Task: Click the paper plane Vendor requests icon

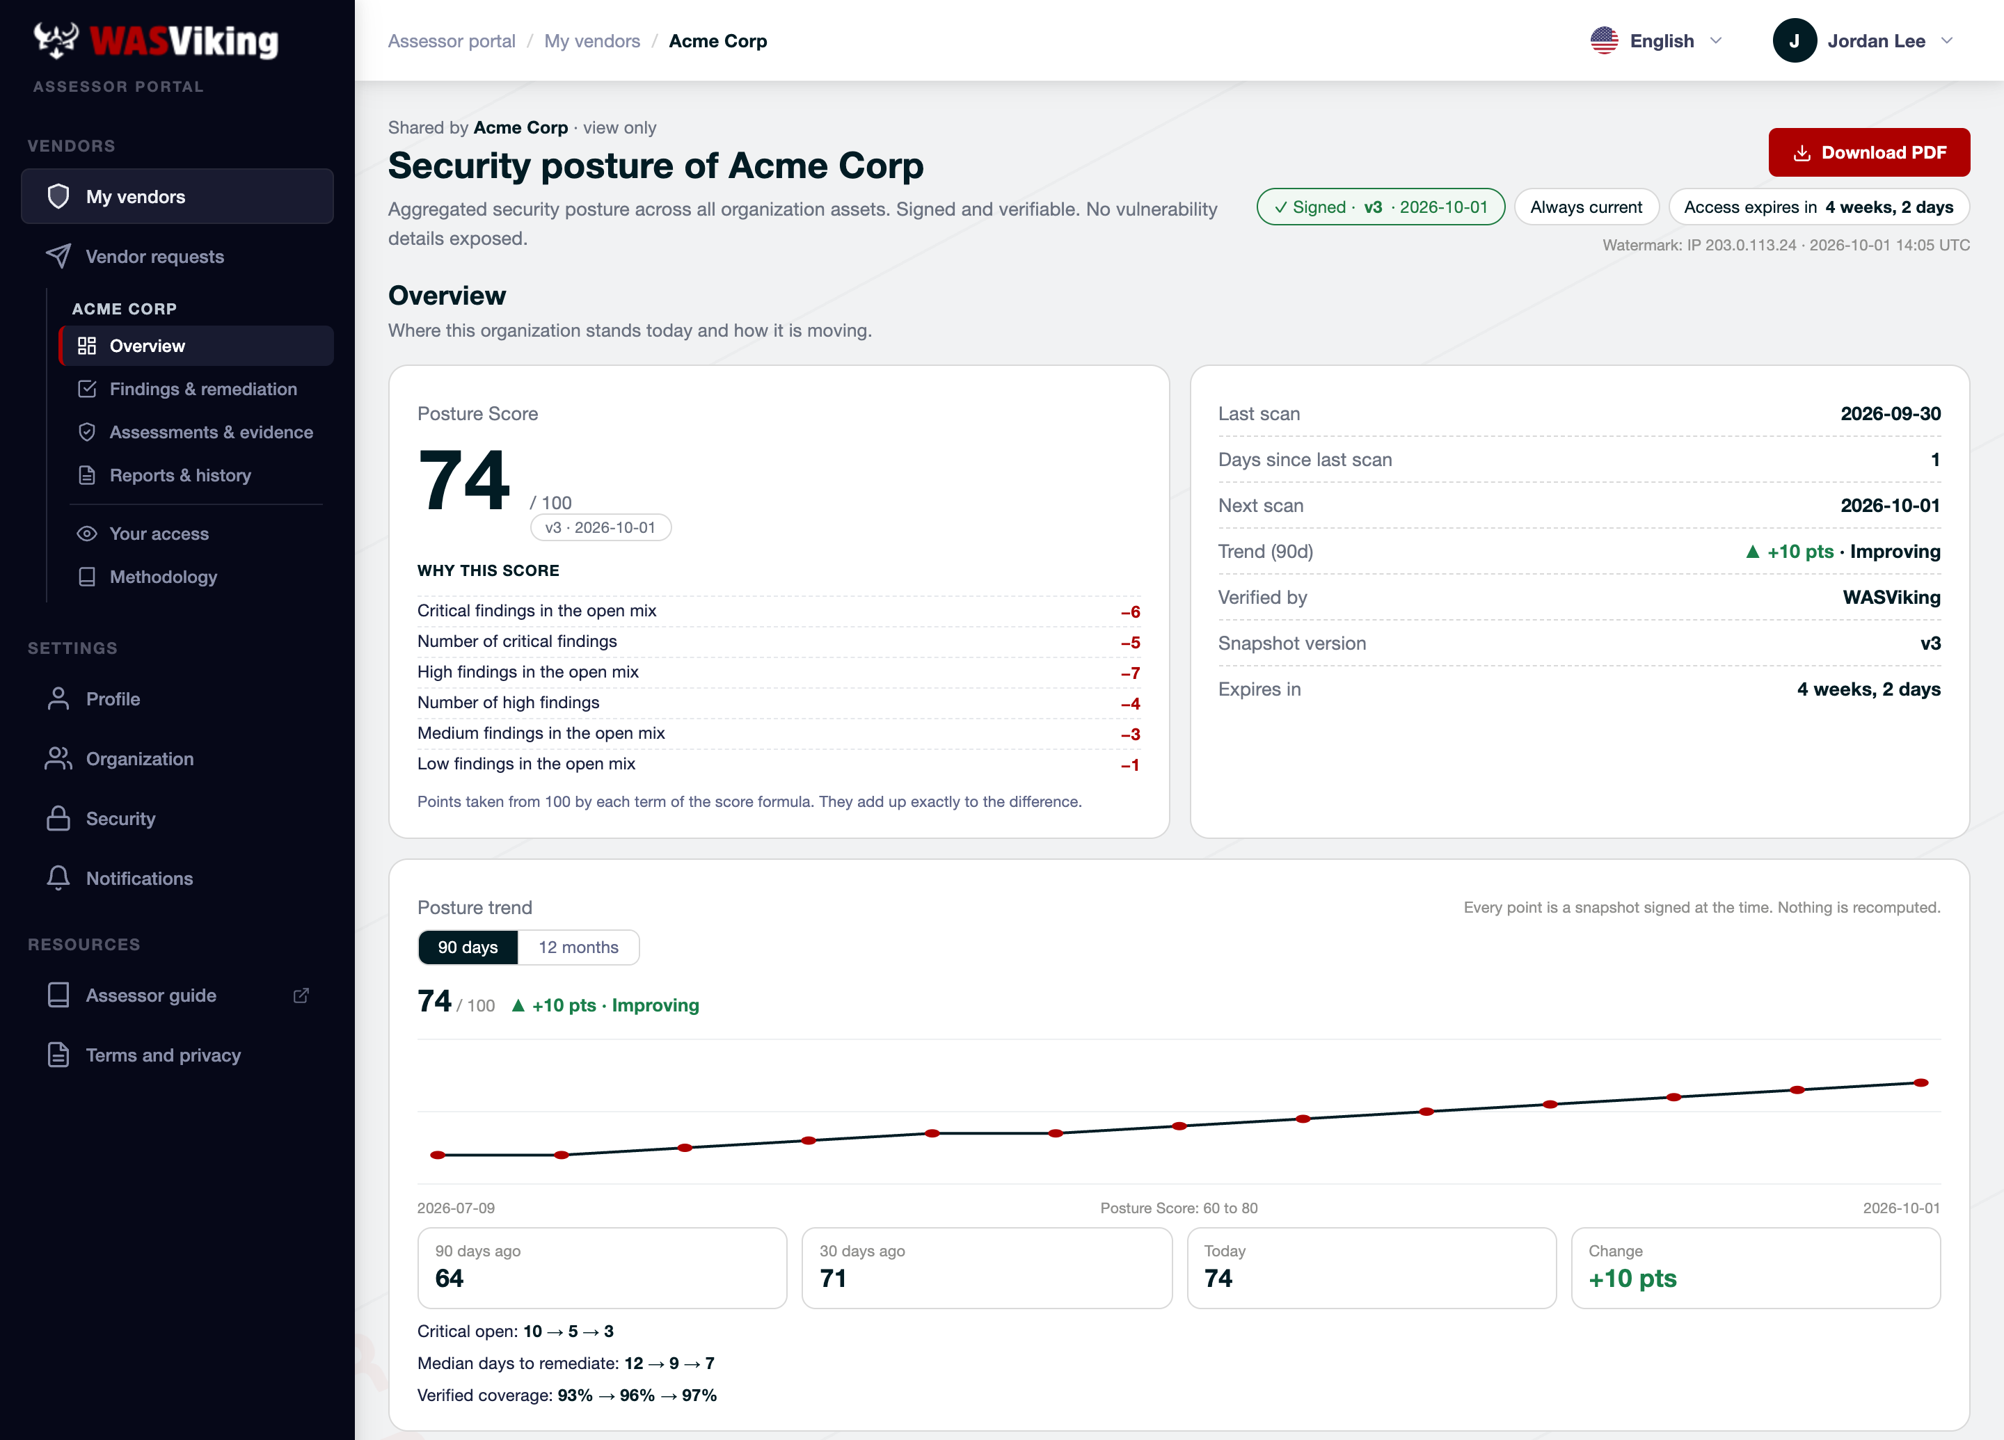Action: 58,256
